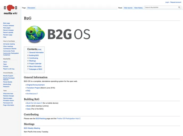Viewport: 183px width, 136px height.
Task: Open New pages sidebar link
Action: 7,28
